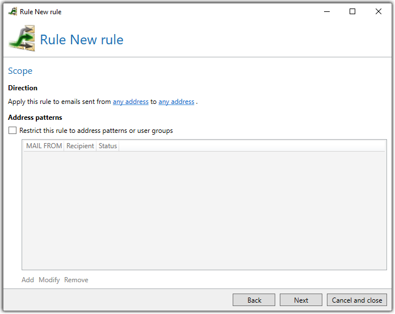Open the recipient 'any address' link after 'to'
Image resolution: width=395 pixels, height=314 pixels.
(177, 102)
